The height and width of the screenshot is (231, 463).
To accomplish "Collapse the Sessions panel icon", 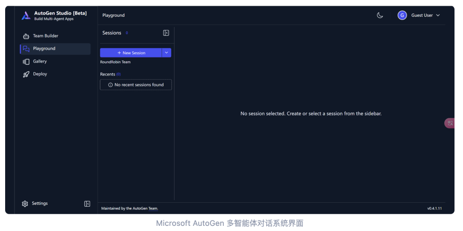I will (166, 33).
